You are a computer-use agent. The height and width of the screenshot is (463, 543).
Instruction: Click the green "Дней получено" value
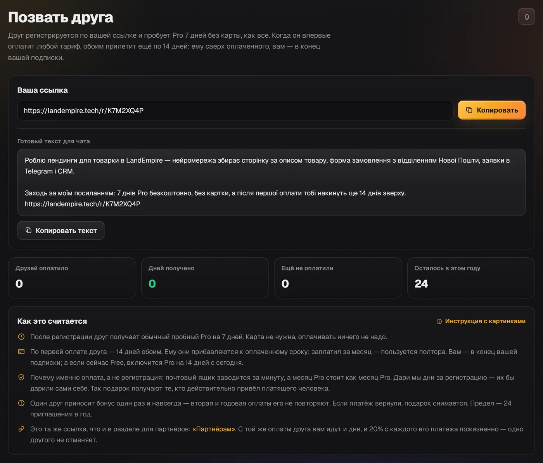click(152, 284)
